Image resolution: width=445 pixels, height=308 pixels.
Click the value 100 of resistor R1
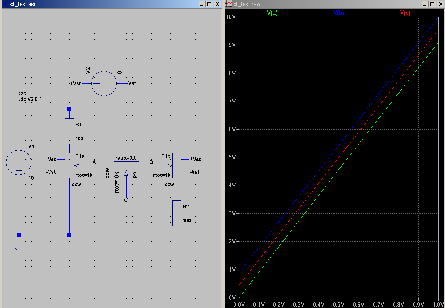point(79,139)
